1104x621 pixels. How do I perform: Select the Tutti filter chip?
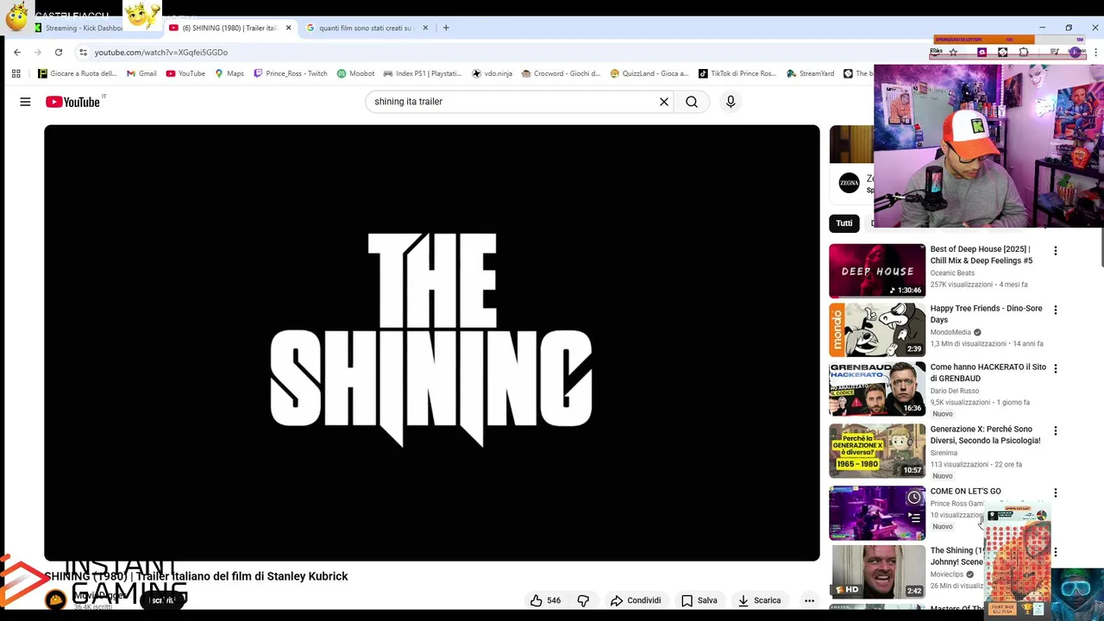pos(844,223)
